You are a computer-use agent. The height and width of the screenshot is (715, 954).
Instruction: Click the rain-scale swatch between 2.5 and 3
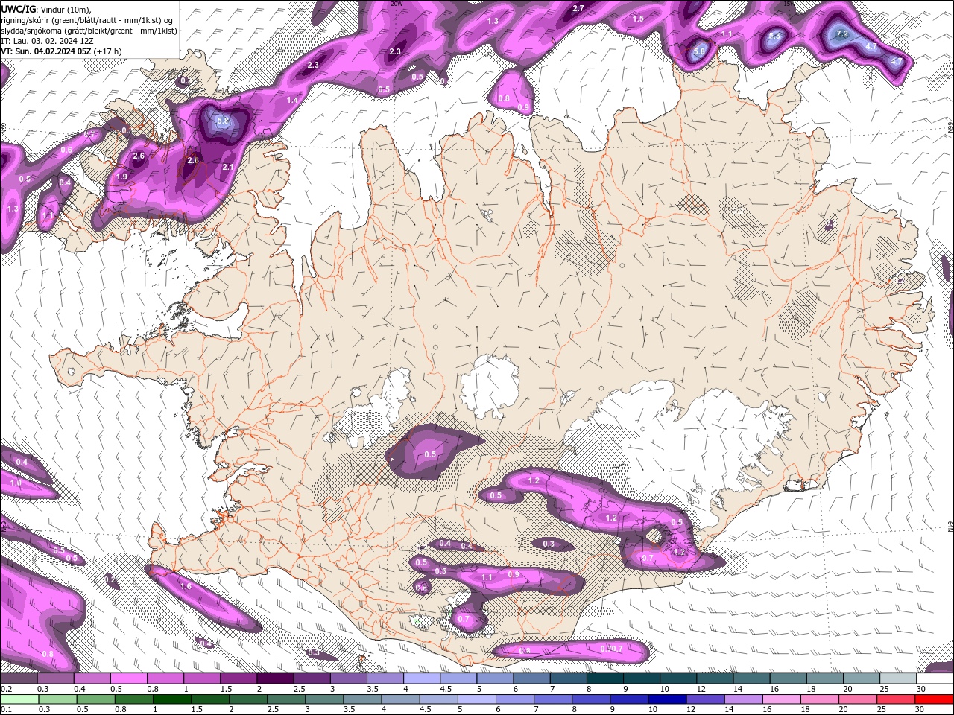point(285,699)
